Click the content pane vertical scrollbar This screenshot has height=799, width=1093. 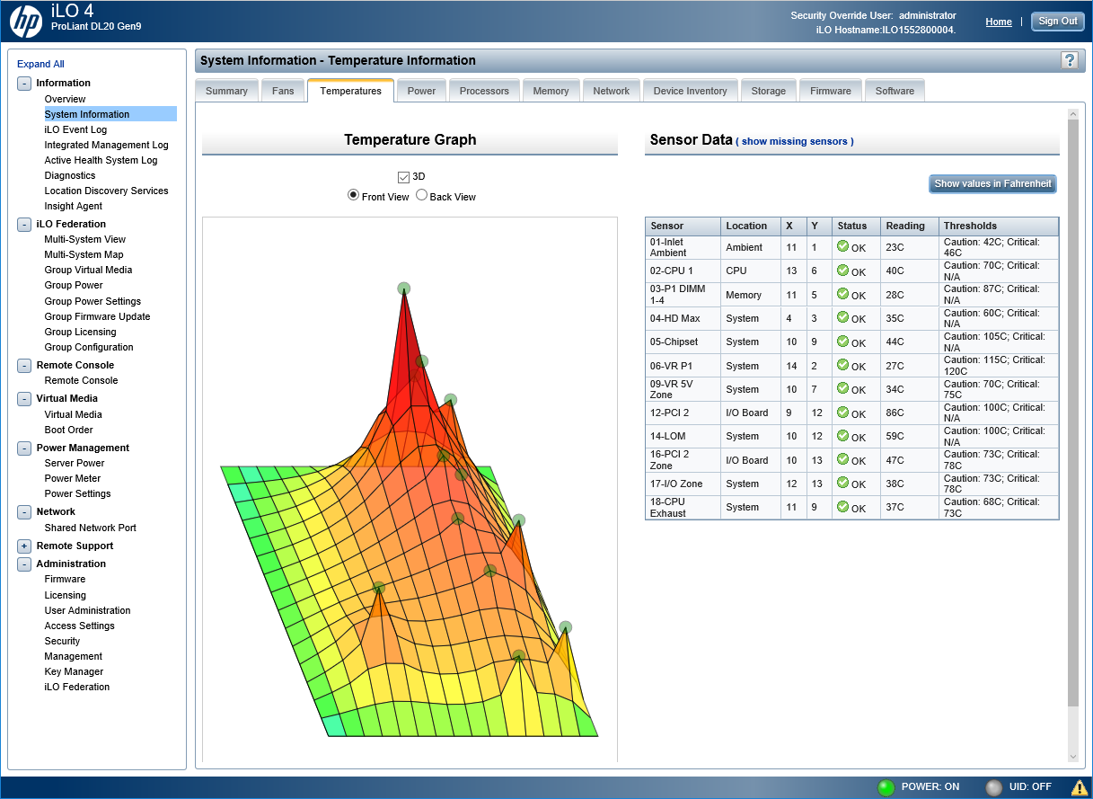pyautogui.click(x=1072, y=413)
